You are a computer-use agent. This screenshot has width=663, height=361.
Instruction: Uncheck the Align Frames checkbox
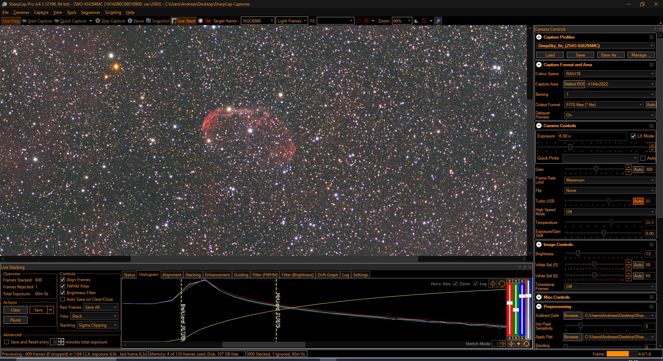tap(63, 280)
